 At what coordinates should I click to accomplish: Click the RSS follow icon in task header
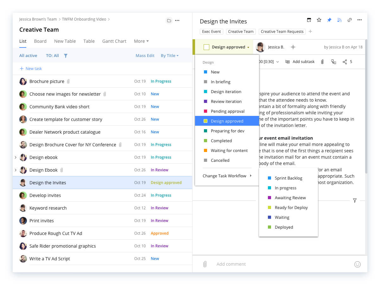tap(339, 20)
